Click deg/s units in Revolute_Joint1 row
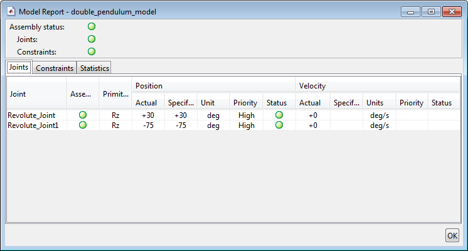This screenshot has height=251, width=468. tap(380, 125)
